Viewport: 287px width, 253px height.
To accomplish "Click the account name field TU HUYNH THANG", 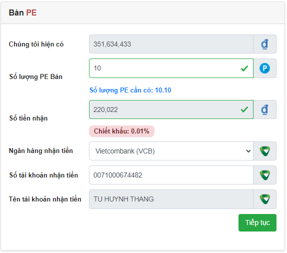I will [171, 199].
